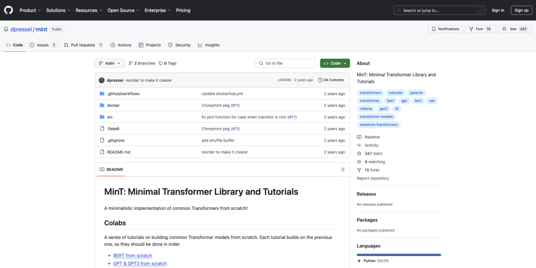Image resolution: width=536 pixels, height=268 pixels.
Task: Expand the main branch selector
Action: coord(109,63)
